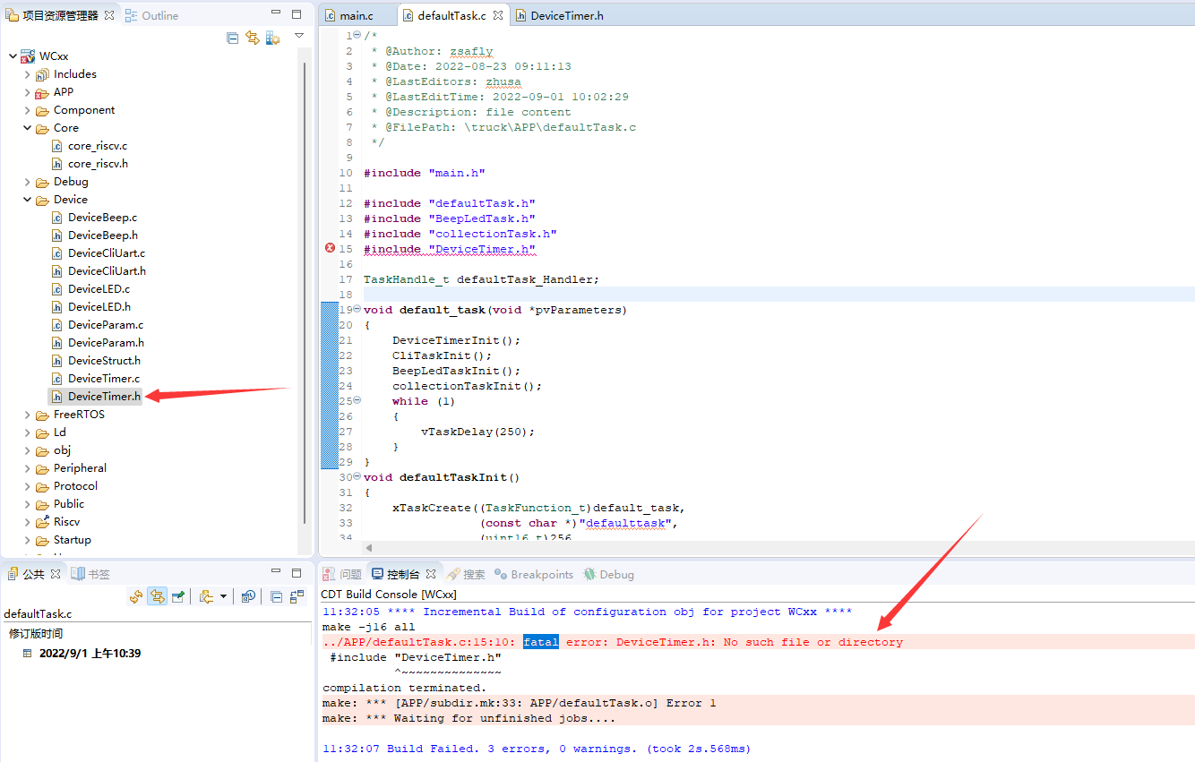
Task: Switch to the Outline tab
Action: pos(151,15)
